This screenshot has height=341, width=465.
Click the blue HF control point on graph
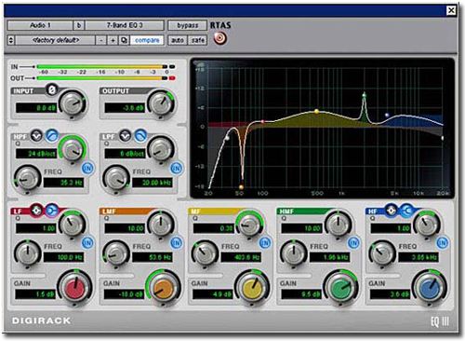tap(387, 115)
